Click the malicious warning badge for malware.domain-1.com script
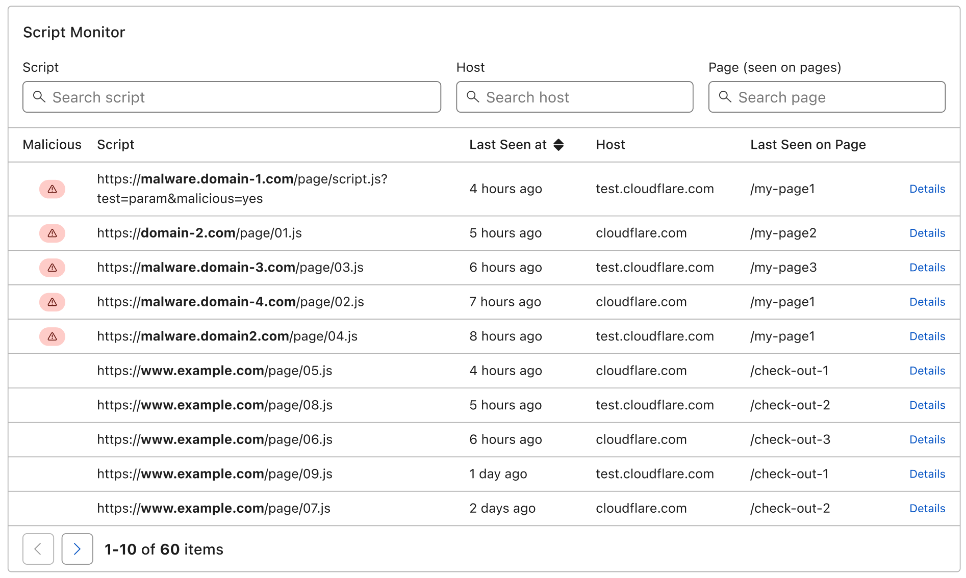Screen dimensions: 966x578 52,189
